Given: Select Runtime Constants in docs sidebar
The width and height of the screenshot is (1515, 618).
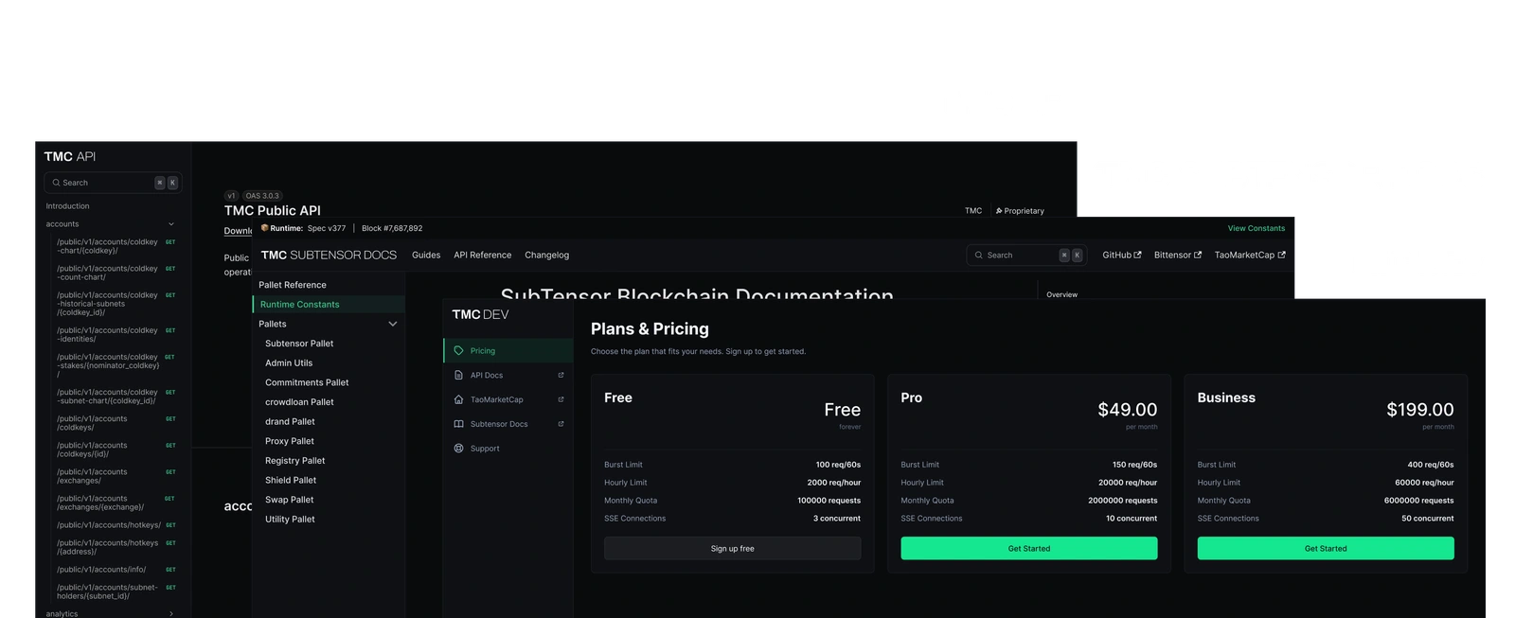Looking at the screenshot, I should pyautogui.click(x=329, y=304).
